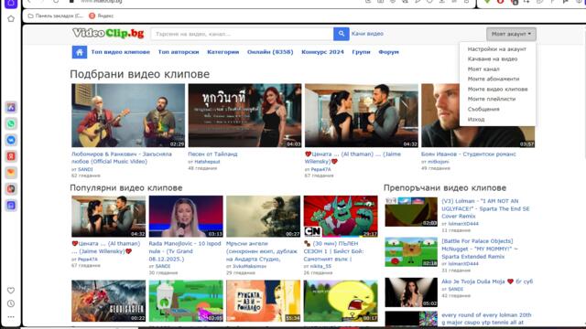Open Любомиров & Ранкович title link
This screenshot has width=586, height=329.
pyautogui.click(x=122, y=158)
